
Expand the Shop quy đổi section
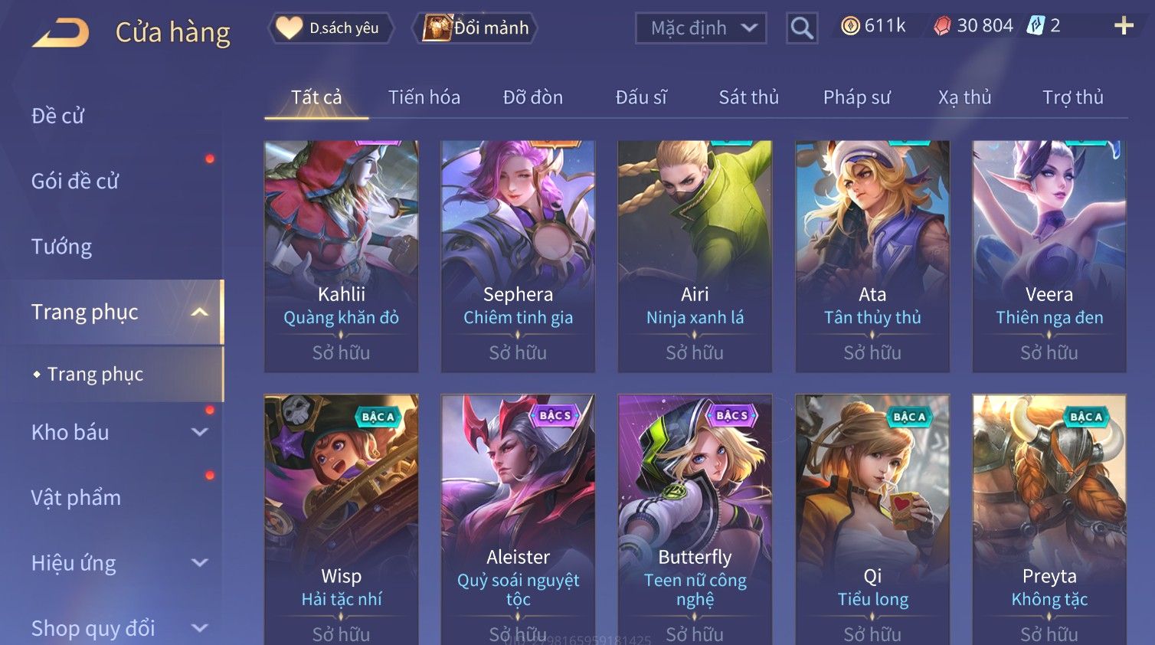(199, 628)
